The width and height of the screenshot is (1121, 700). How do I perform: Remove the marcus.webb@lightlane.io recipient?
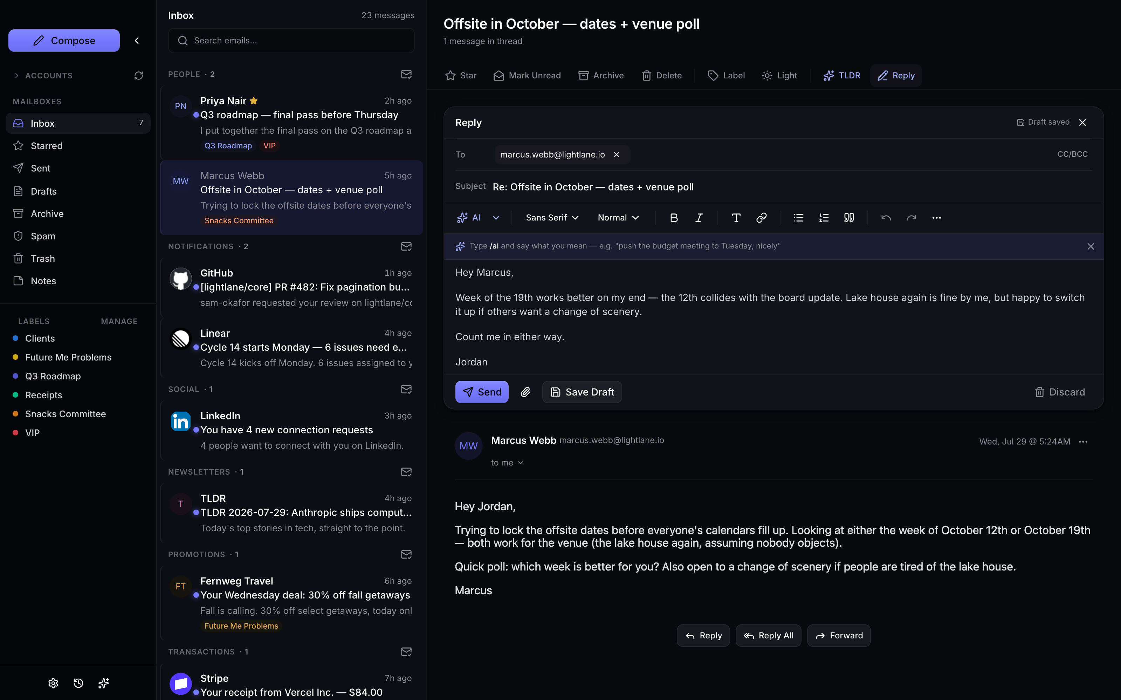617,155
